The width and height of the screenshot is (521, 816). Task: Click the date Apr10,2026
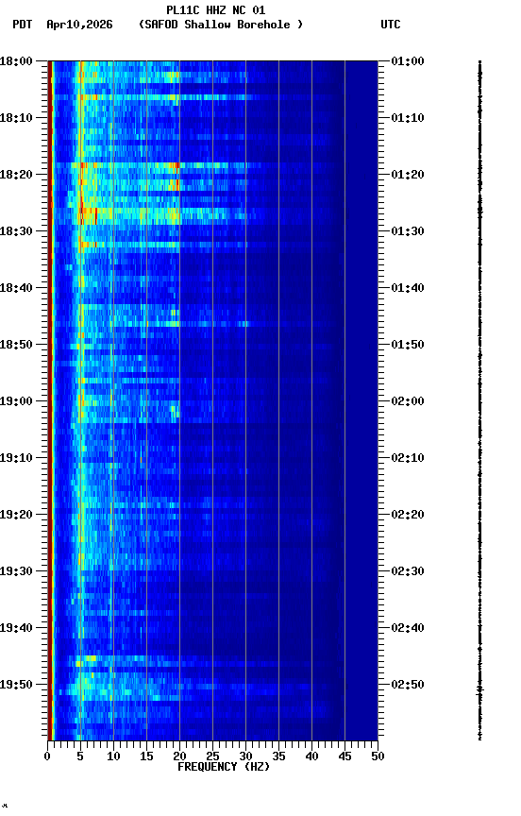79,25
